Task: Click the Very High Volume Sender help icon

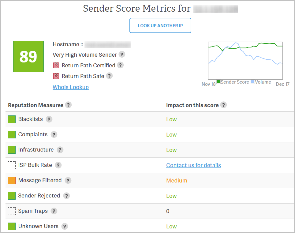Action: click(x=122, y=55)
